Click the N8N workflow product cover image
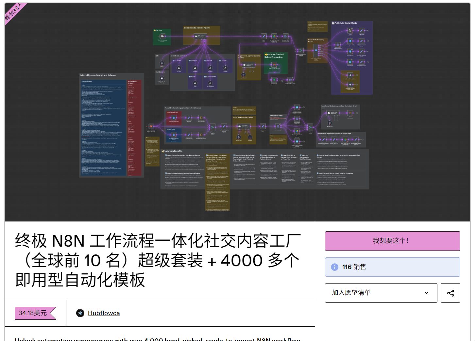This screenshot has height=341, width=475. point(237,112)
